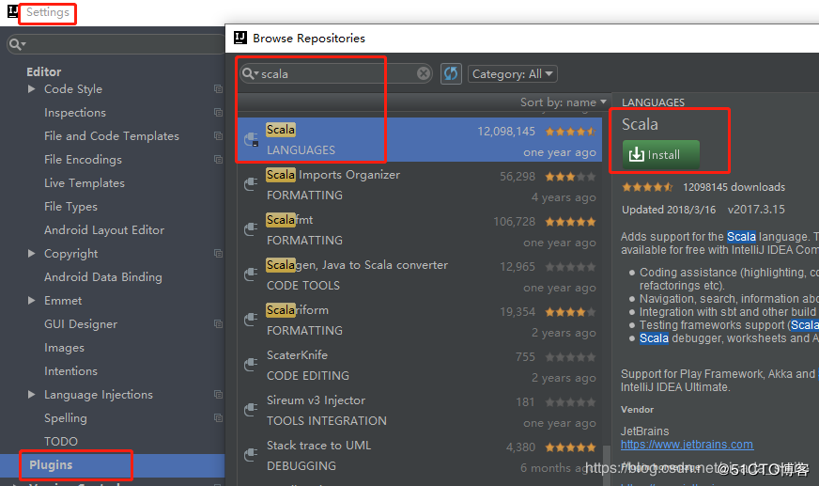Click the Vendor label in plugin details
This screenshot has height=486, width=819.
[637, 410]
